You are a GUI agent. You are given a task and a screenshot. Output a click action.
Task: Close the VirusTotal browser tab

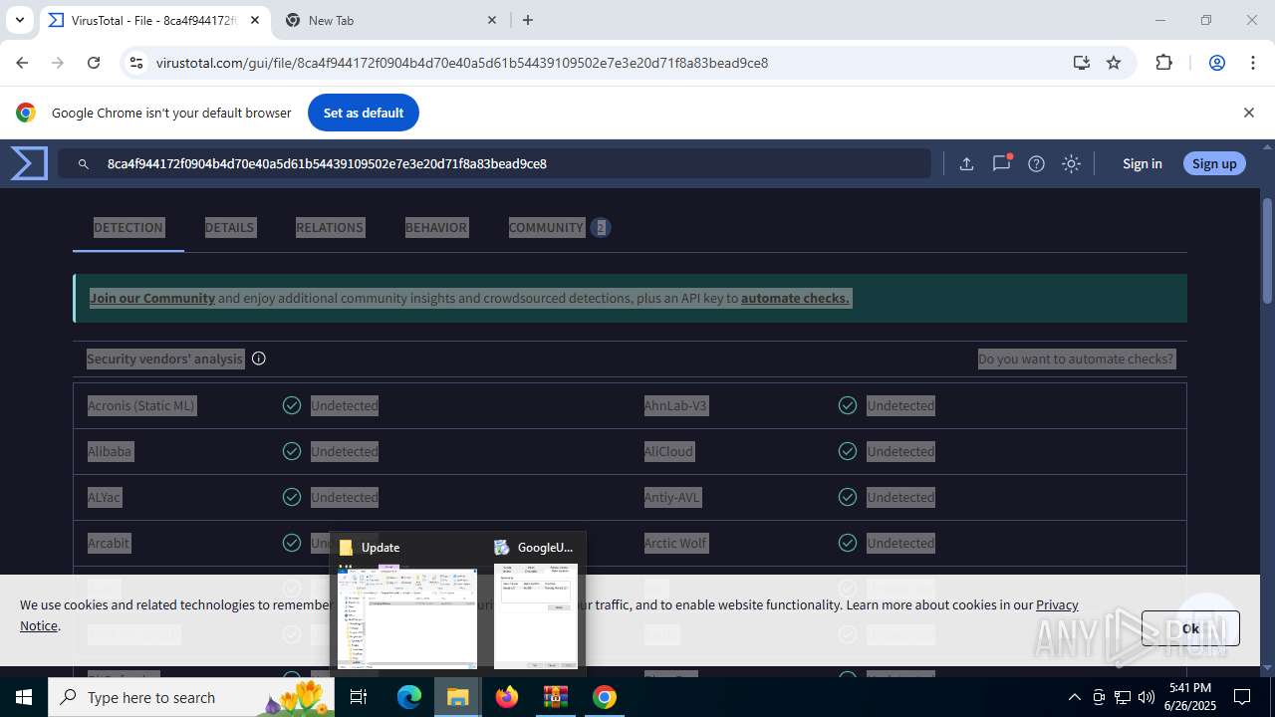255,20
